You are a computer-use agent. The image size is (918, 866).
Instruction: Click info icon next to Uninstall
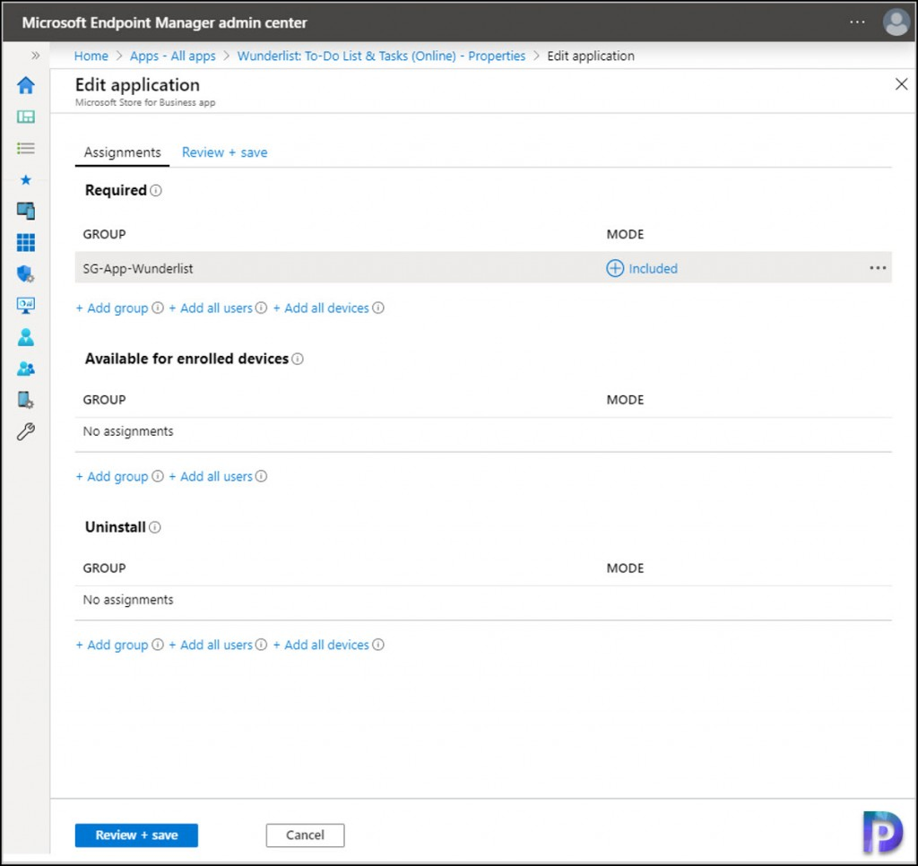[154, 527]
